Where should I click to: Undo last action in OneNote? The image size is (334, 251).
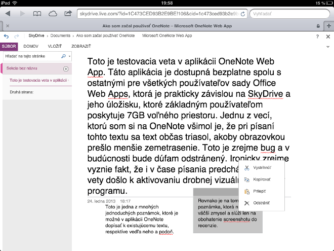tap(6, 37)
